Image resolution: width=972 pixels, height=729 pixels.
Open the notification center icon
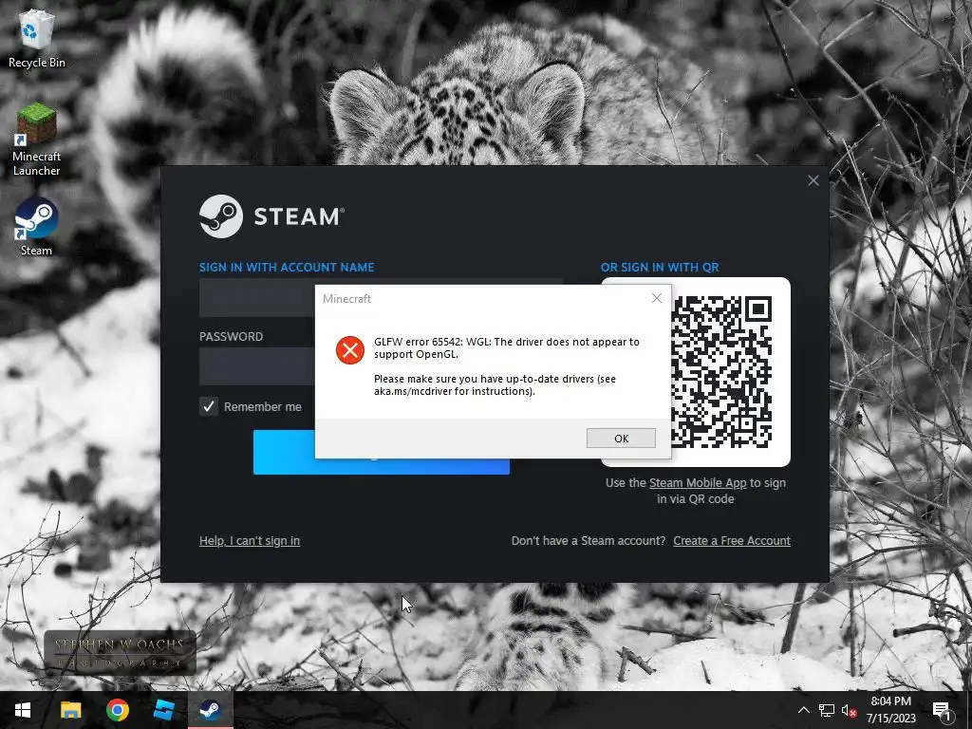[942, 710]
